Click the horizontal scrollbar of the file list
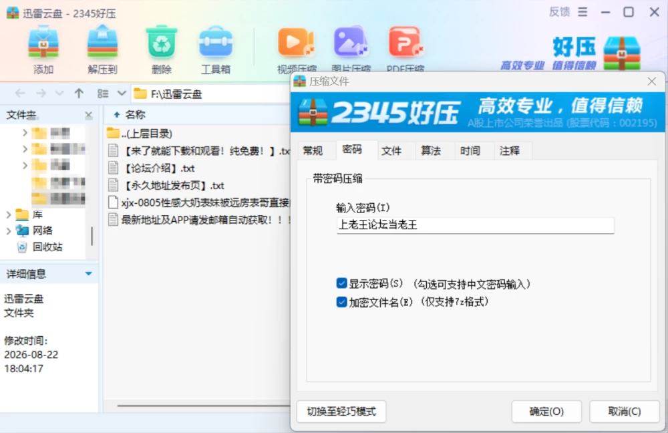This screenshot has height=433, width=668. point(204,406)
